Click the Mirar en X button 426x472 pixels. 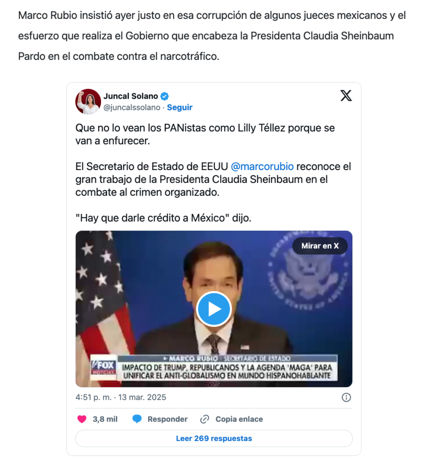click(x=320, y=246)
